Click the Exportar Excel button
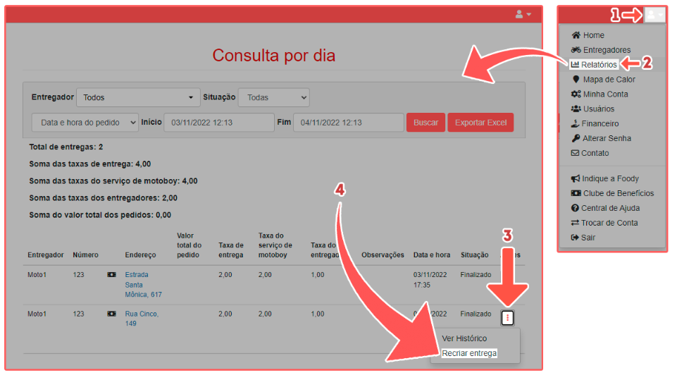This screenshot has height=380, width=677. pyautogui.click(x=480, y=123)
